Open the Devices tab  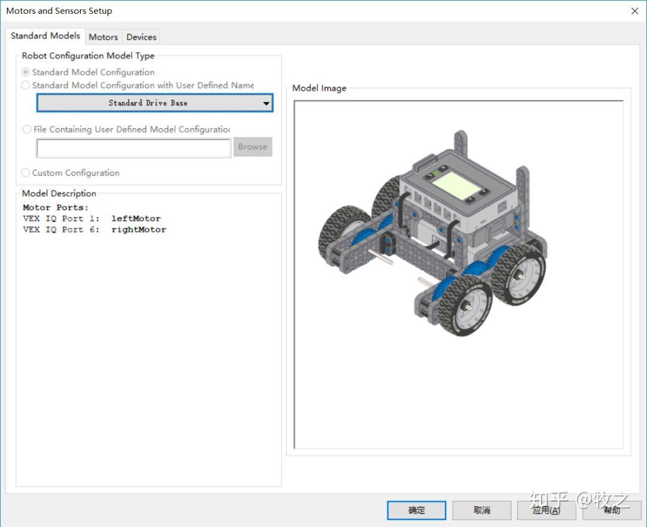[x=141, y=37]
